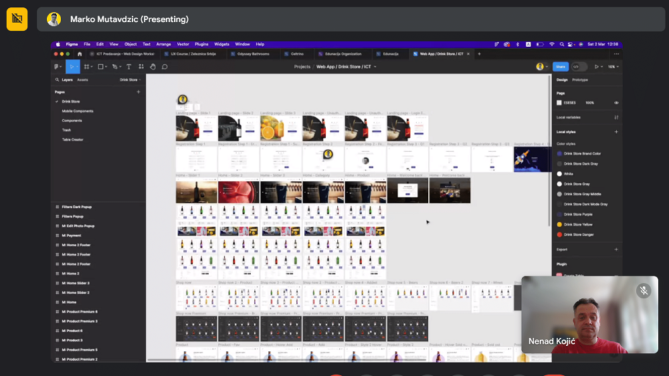Switch to the Prototype tab
This screenshot has height=376, width=669.
pyautogui.click(x=580, y=80)
